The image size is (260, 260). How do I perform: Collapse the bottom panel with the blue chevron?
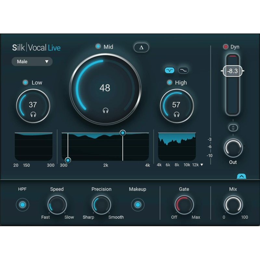pyautogui.click(x=241, y=176)
